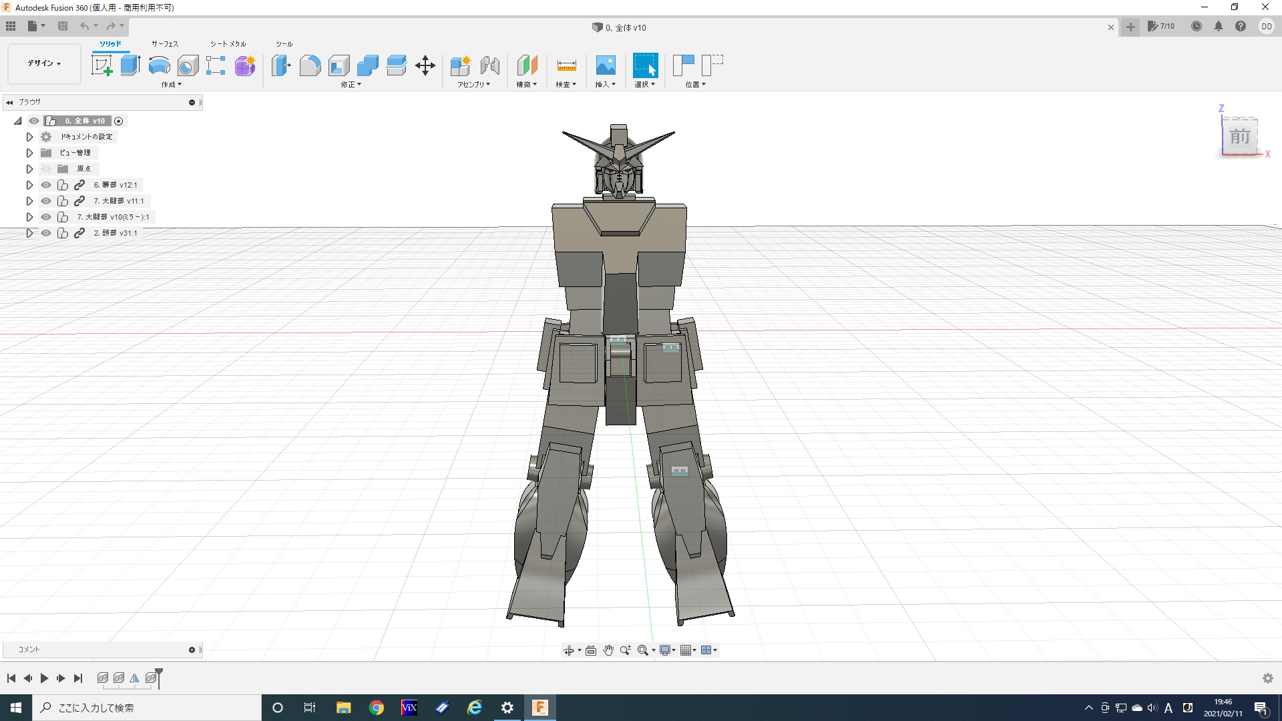Open the デザイン workspace dropdown
The width and height of the screenshot is (1282, 721).
[44, 63]
